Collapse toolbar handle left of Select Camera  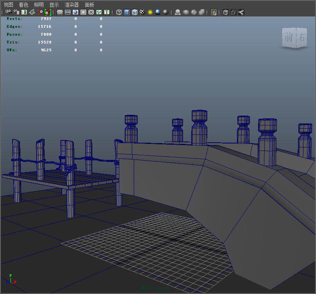pyautogui.click(x=2, y=12)
